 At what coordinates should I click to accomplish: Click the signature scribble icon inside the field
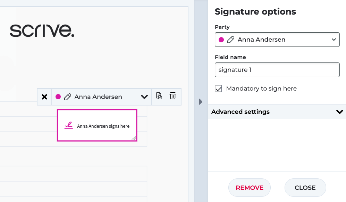(69, 126)
